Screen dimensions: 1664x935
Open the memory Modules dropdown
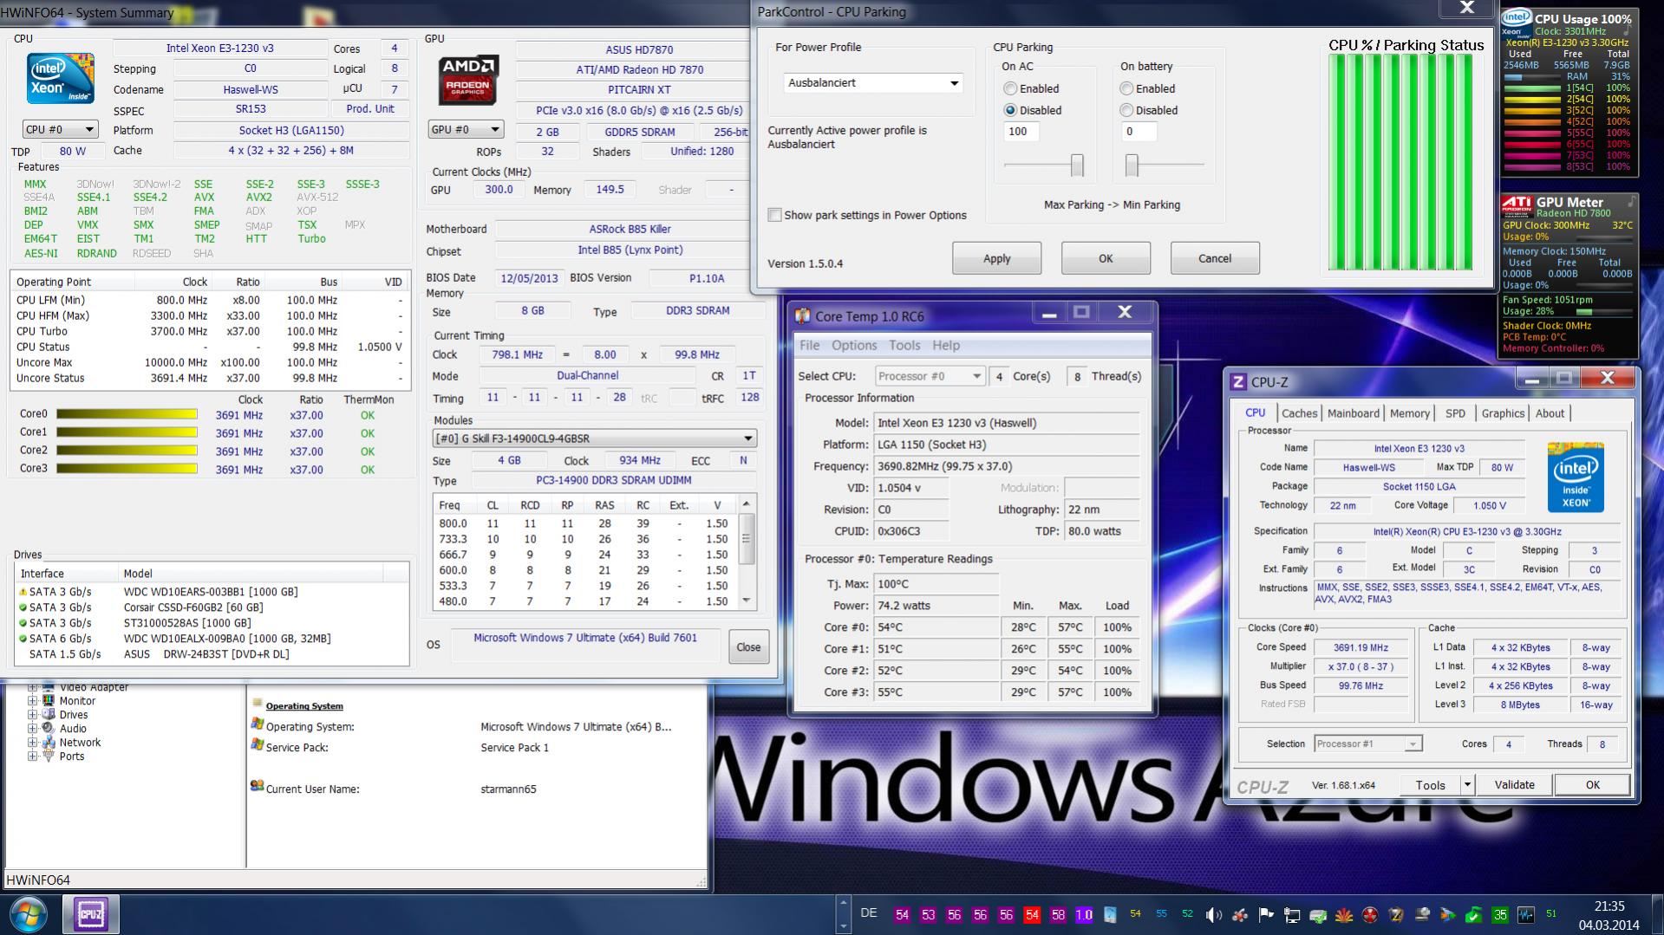595,438
